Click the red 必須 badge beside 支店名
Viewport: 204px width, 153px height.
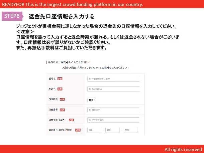(x=60, y=89)
